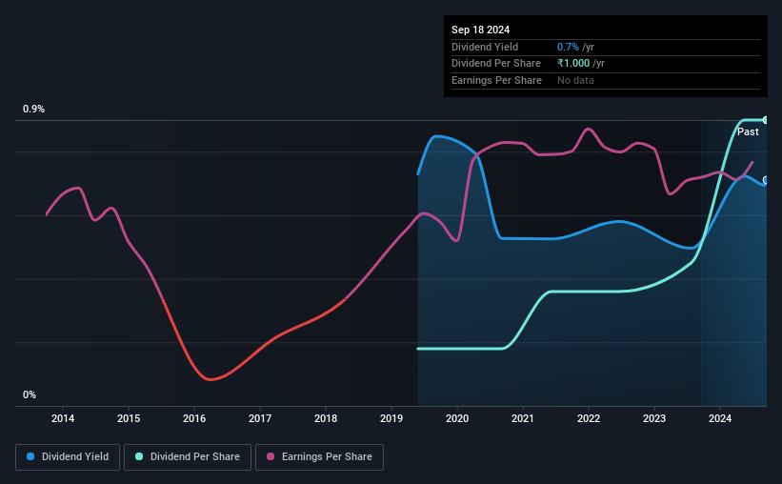Click the ₹1.000 Dividend Per Share tooltip value

573,64
